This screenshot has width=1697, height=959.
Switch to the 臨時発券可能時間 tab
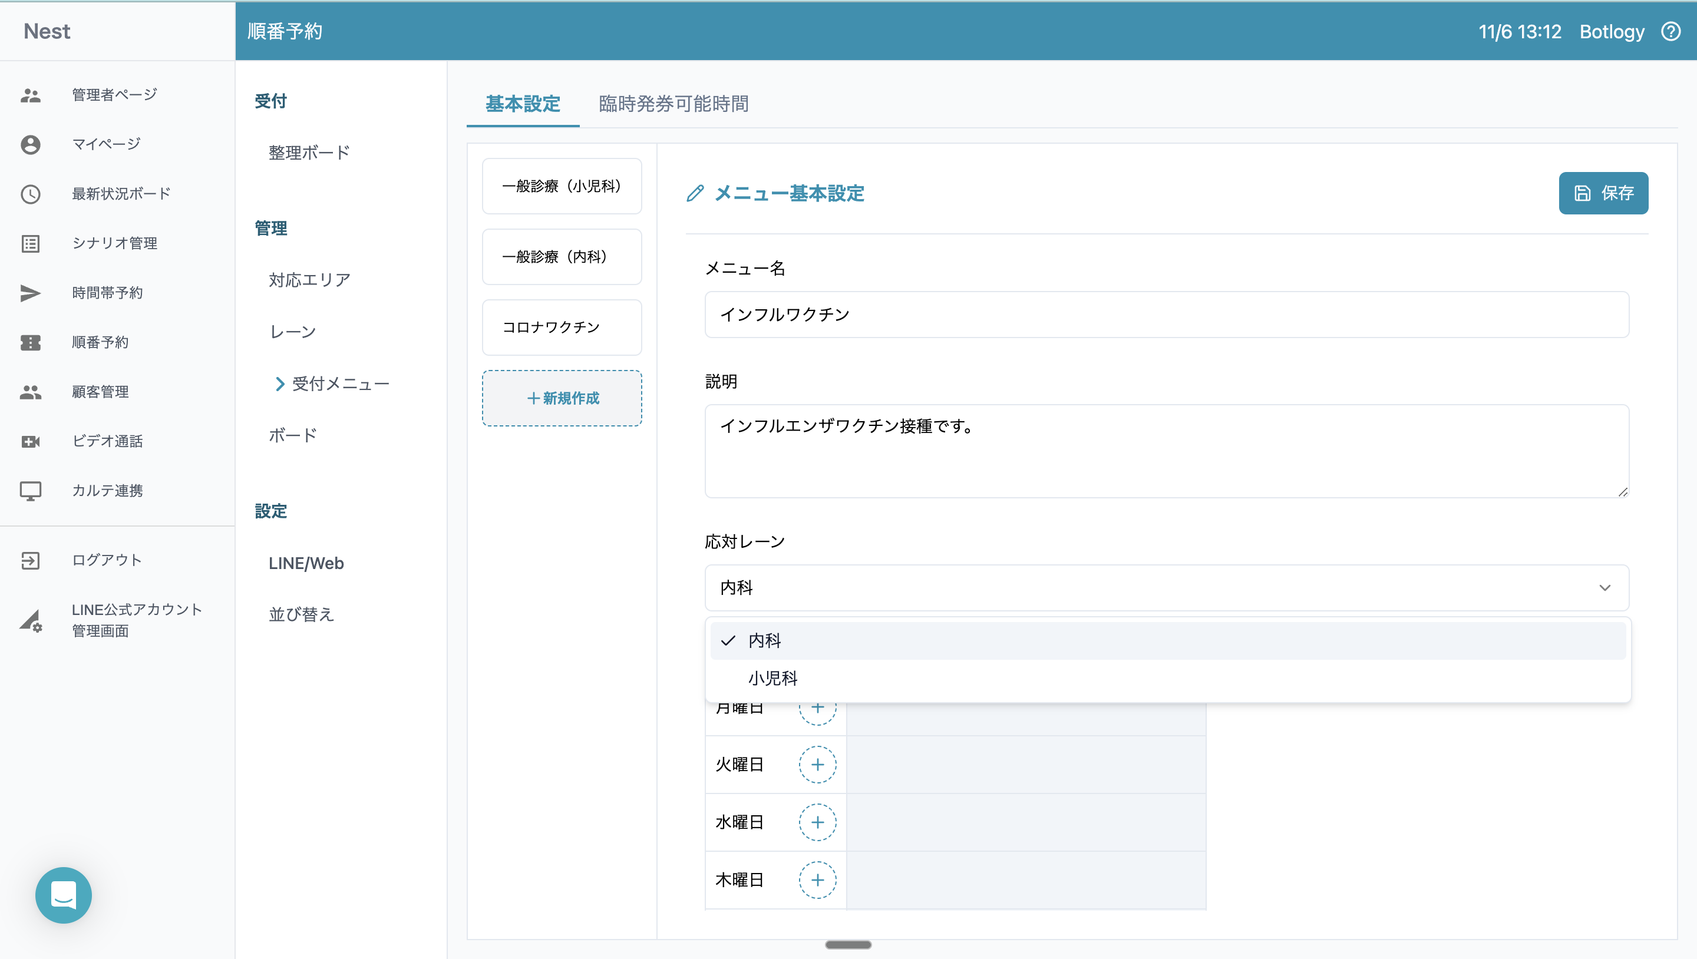pos(673,104)
